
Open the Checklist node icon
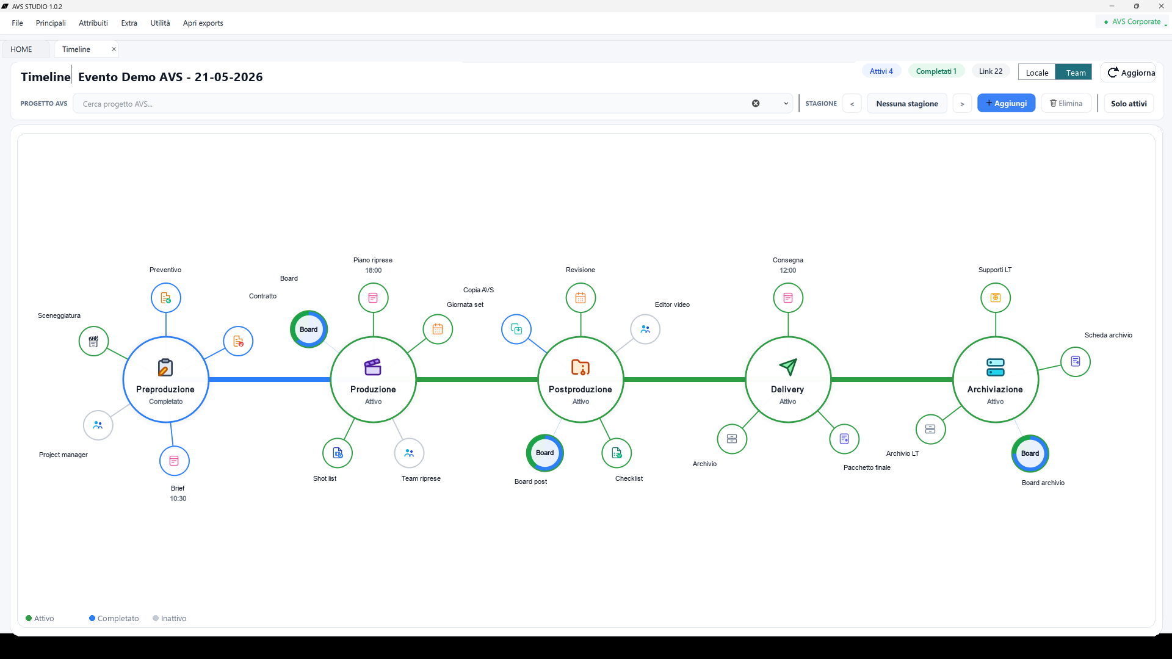pyautogui.click(x=617, y=453)
